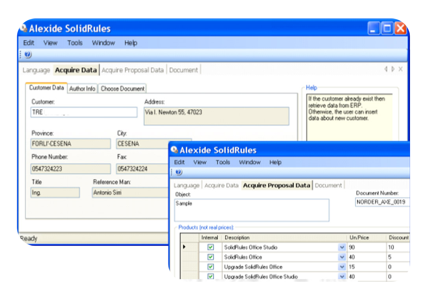
Task: Click Discount column header
Action: [397, 237]
